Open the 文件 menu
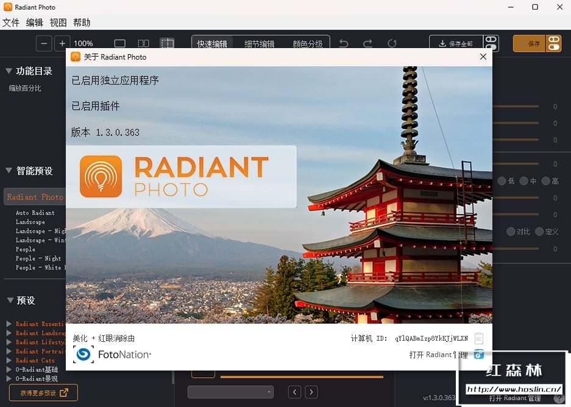Viewport: 571px width, 407px height. (x=10, y=23)
